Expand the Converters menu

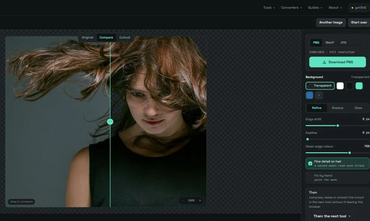pyautogui.click(x=292, y=8)
